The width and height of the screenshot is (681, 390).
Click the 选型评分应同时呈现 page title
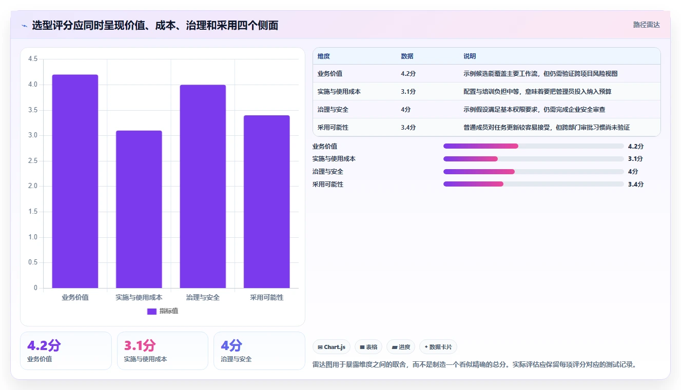155,25
